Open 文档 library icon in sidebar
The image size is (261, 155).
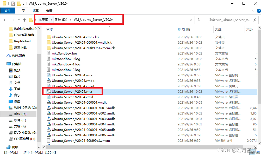click(11, 83)
